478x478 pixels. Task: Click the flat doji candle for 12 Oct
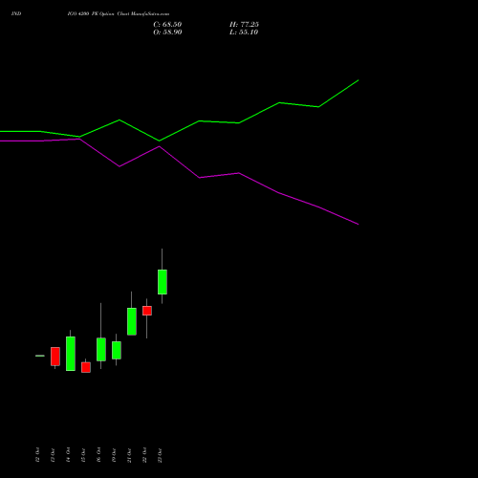tap(40, 356)
